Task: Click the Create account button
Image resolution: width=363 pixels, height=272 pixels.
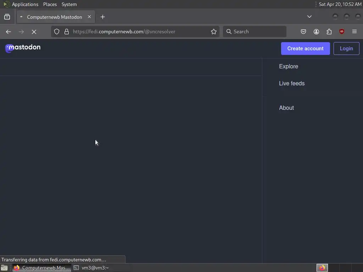Action: coord(305,49)
